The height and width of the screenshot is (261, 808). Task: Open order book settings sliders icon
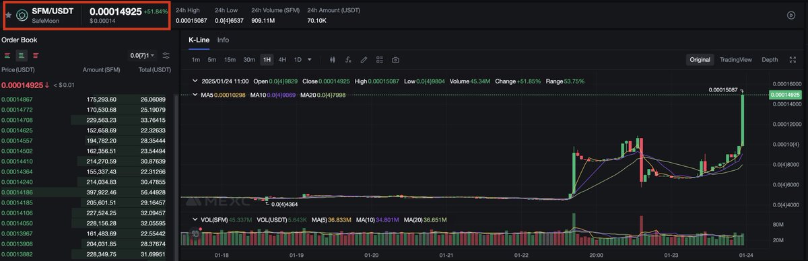166,55
